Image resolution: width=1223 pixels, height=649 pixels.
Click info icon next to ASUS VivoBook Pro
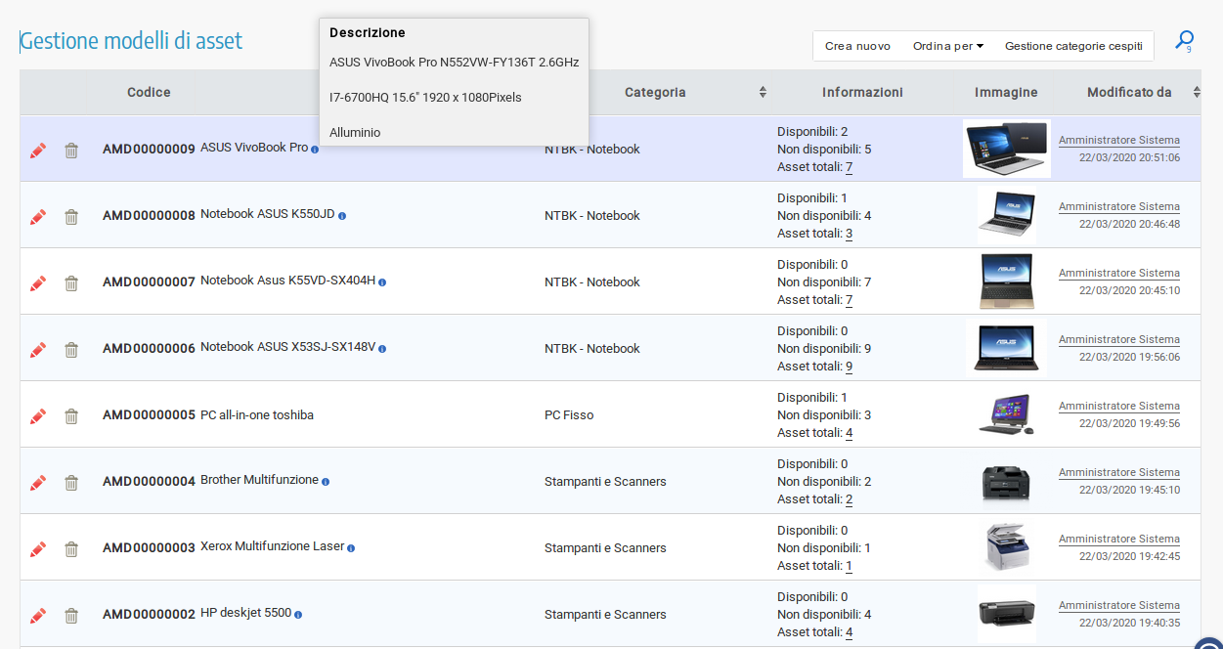coord(315,150)
